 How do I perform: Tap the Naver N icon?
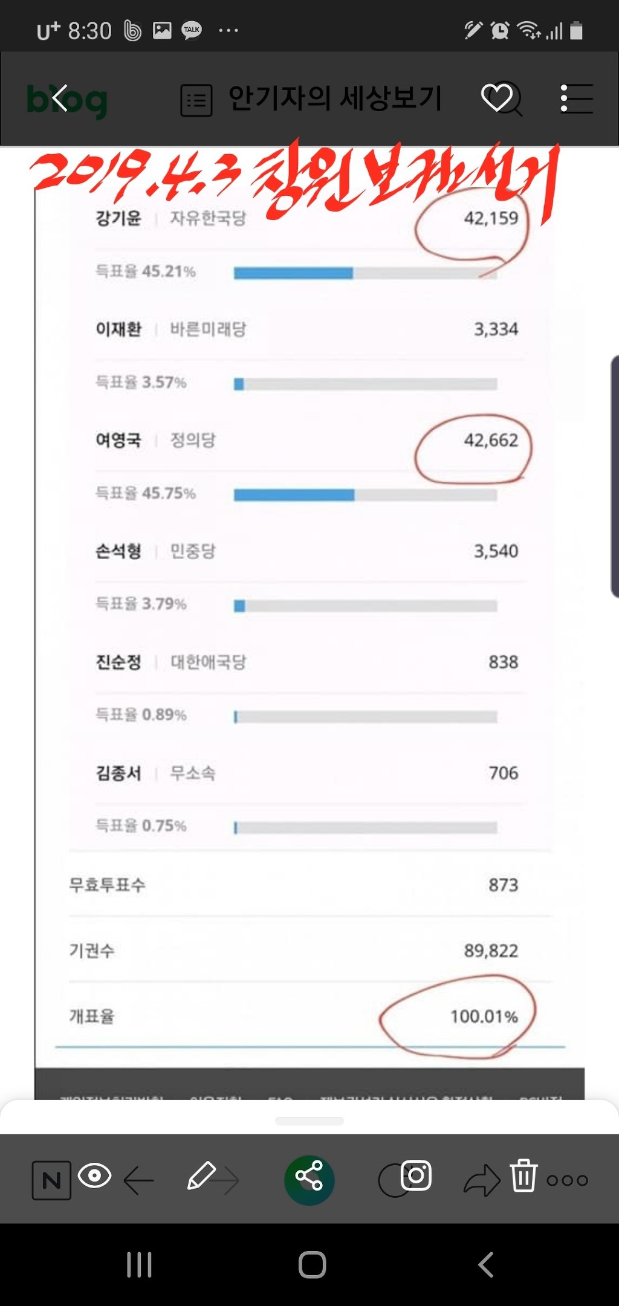click(51, 1180)
